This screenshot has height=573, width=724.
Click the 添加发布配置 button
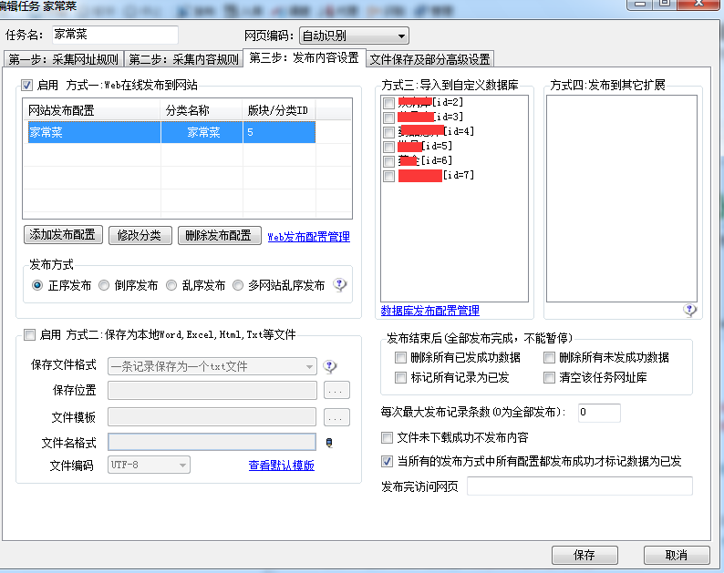click(63, 235)
